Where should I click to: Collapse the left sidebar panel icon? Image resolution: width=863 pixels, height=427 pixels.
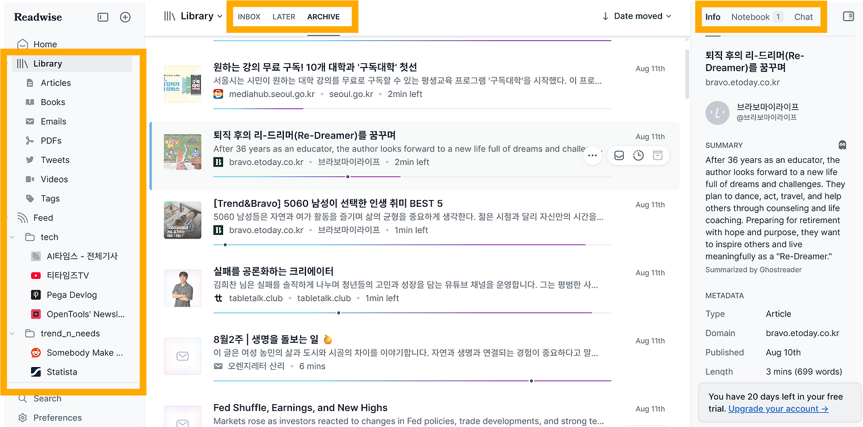click(103, 18)
